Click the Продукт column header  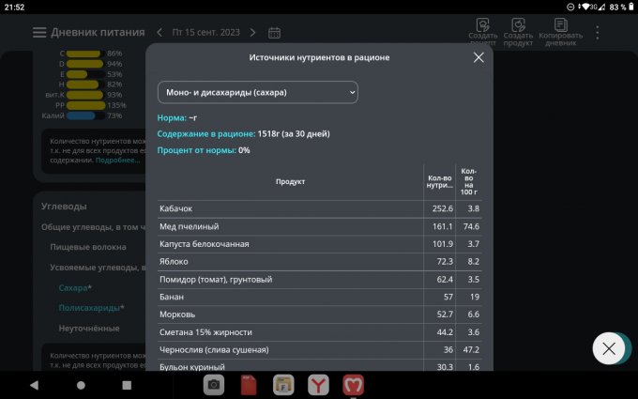pyautogui.click(x=290, y=181)
